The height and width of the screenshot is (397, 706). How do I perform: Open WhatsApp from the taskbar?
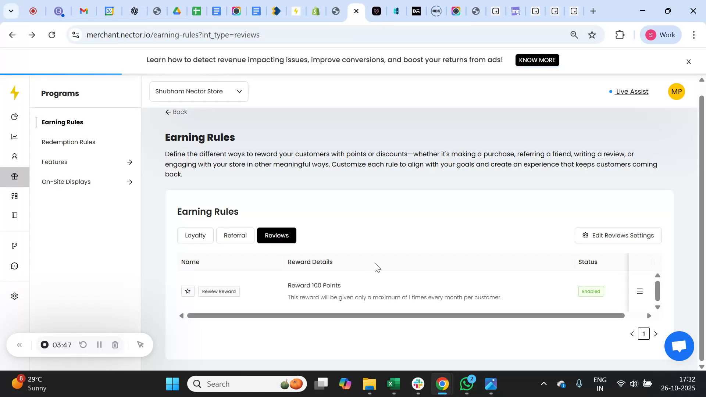point(467,383)
